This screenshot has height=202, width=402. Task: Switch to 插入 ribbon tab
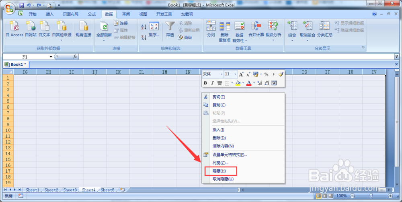point(50,14)
